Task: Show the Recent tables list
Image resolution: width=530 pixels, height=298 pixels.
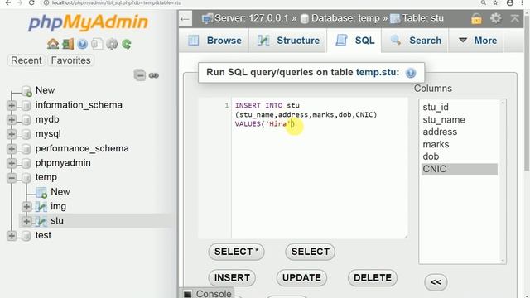Action: (26, 60)
